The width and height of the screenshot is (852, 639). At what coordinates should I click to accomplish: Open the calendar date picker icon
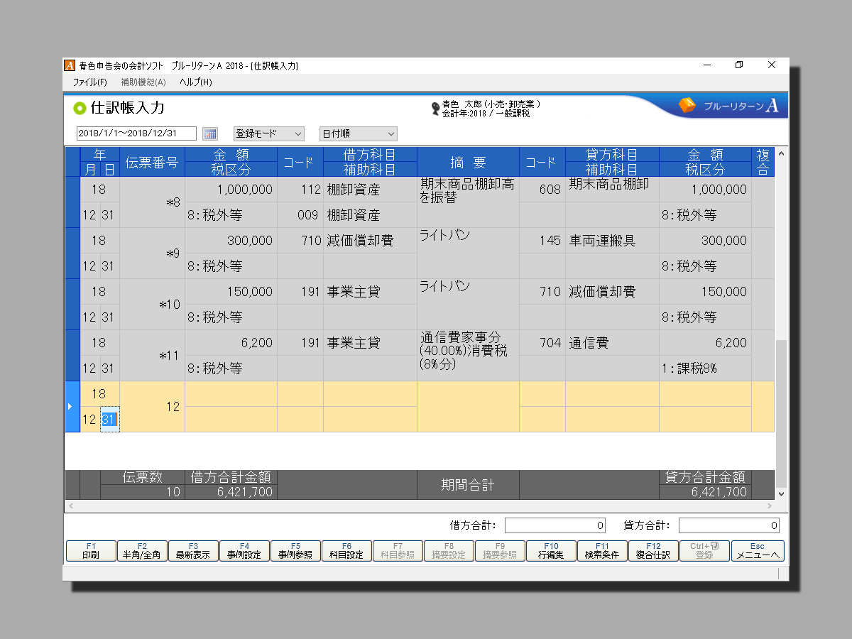[x=209, y=133]
